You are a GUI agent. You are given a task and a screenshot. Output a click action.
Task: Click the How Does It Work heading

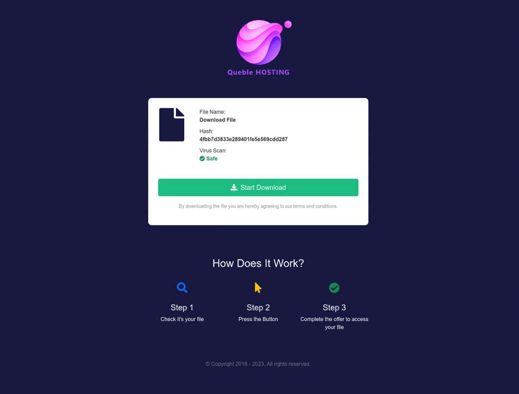click(x=258, y=263)
